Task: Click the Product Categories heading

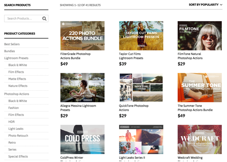Action: click(x=20, y=34)
